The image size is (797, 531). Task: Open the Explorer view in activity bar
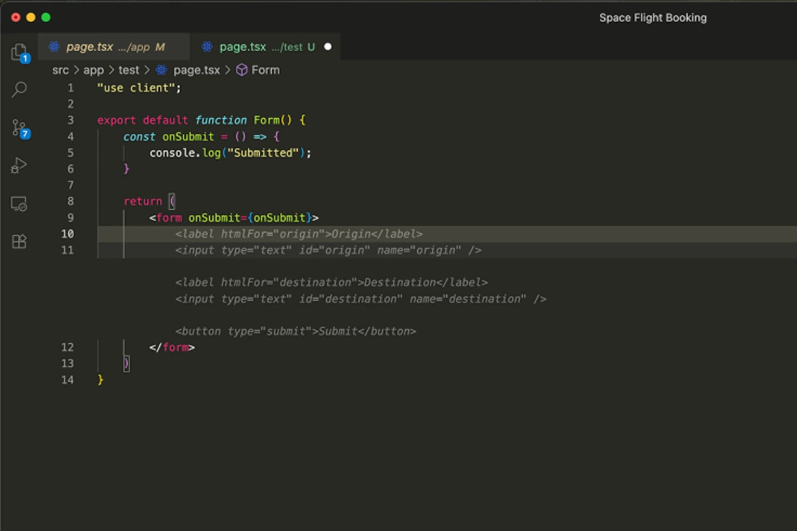[19, 52]
